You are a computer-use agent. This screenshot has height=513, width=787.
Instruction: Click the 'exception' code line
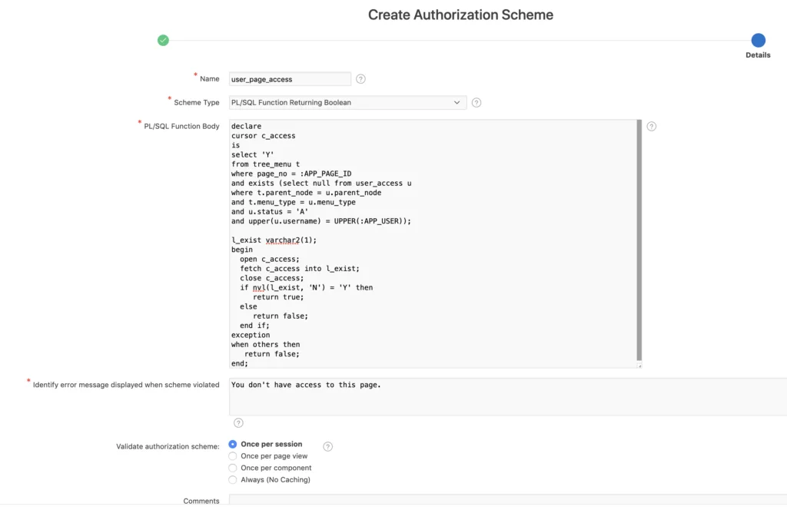[251, 335]
